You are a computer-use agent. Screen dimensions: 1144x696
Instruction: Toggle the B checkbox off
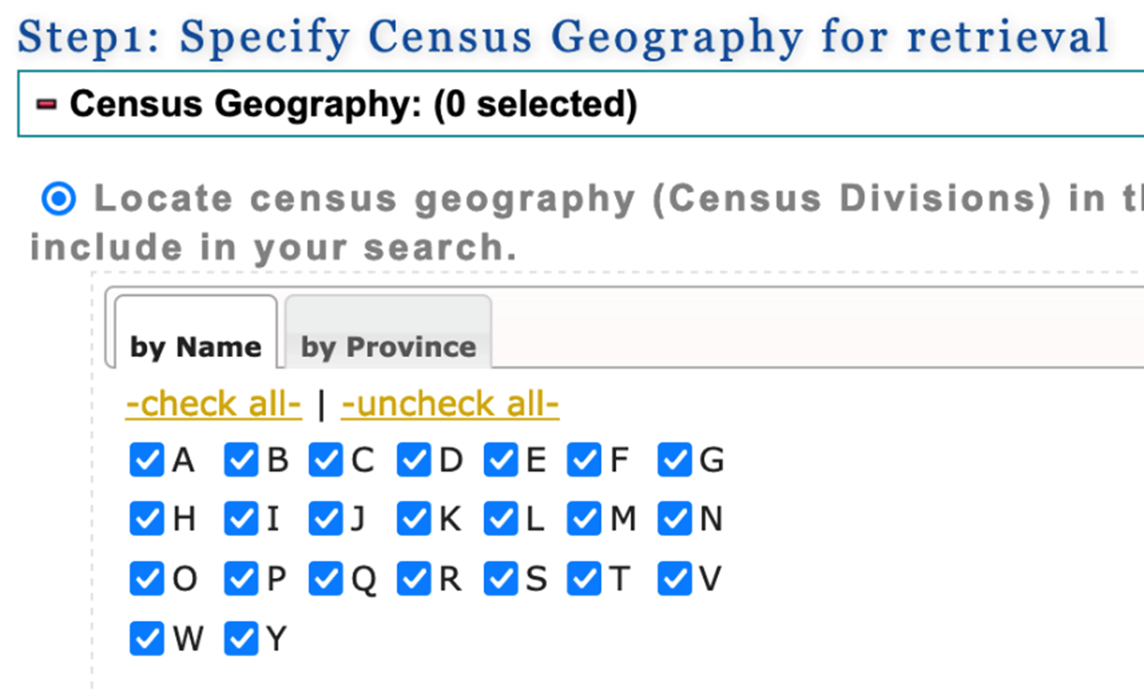[x=241, y=460]
